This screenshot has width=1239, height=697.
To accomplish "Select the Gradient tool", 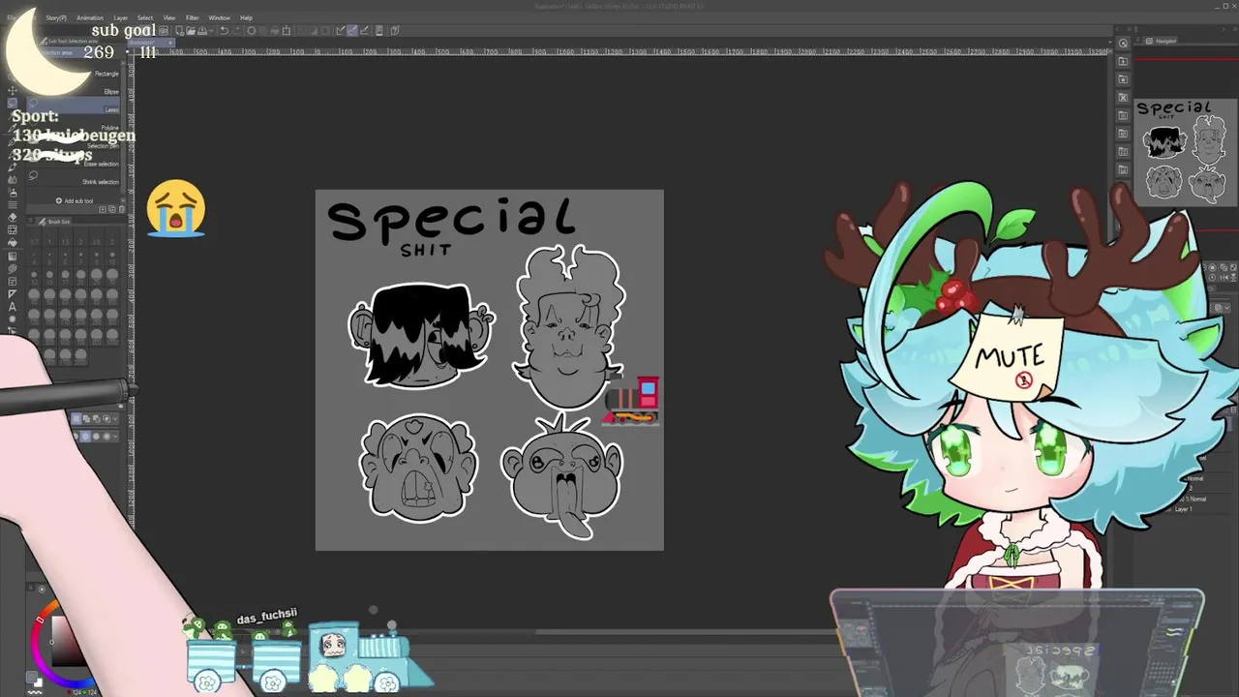I will [12, 256].
